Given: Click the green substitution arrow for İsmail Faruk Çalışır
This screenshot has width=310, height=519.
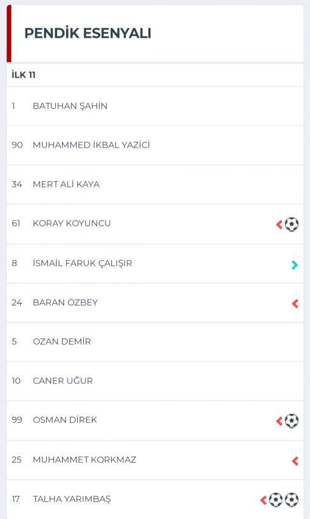Looking at the screenshot, I should 295,265.
